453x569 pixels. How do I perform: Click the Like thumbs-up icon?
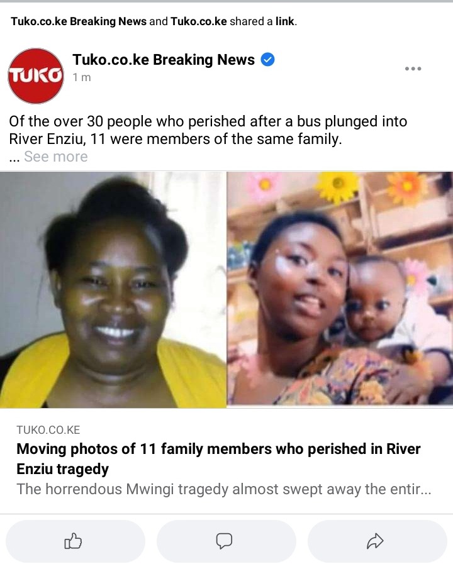point(73,541)
